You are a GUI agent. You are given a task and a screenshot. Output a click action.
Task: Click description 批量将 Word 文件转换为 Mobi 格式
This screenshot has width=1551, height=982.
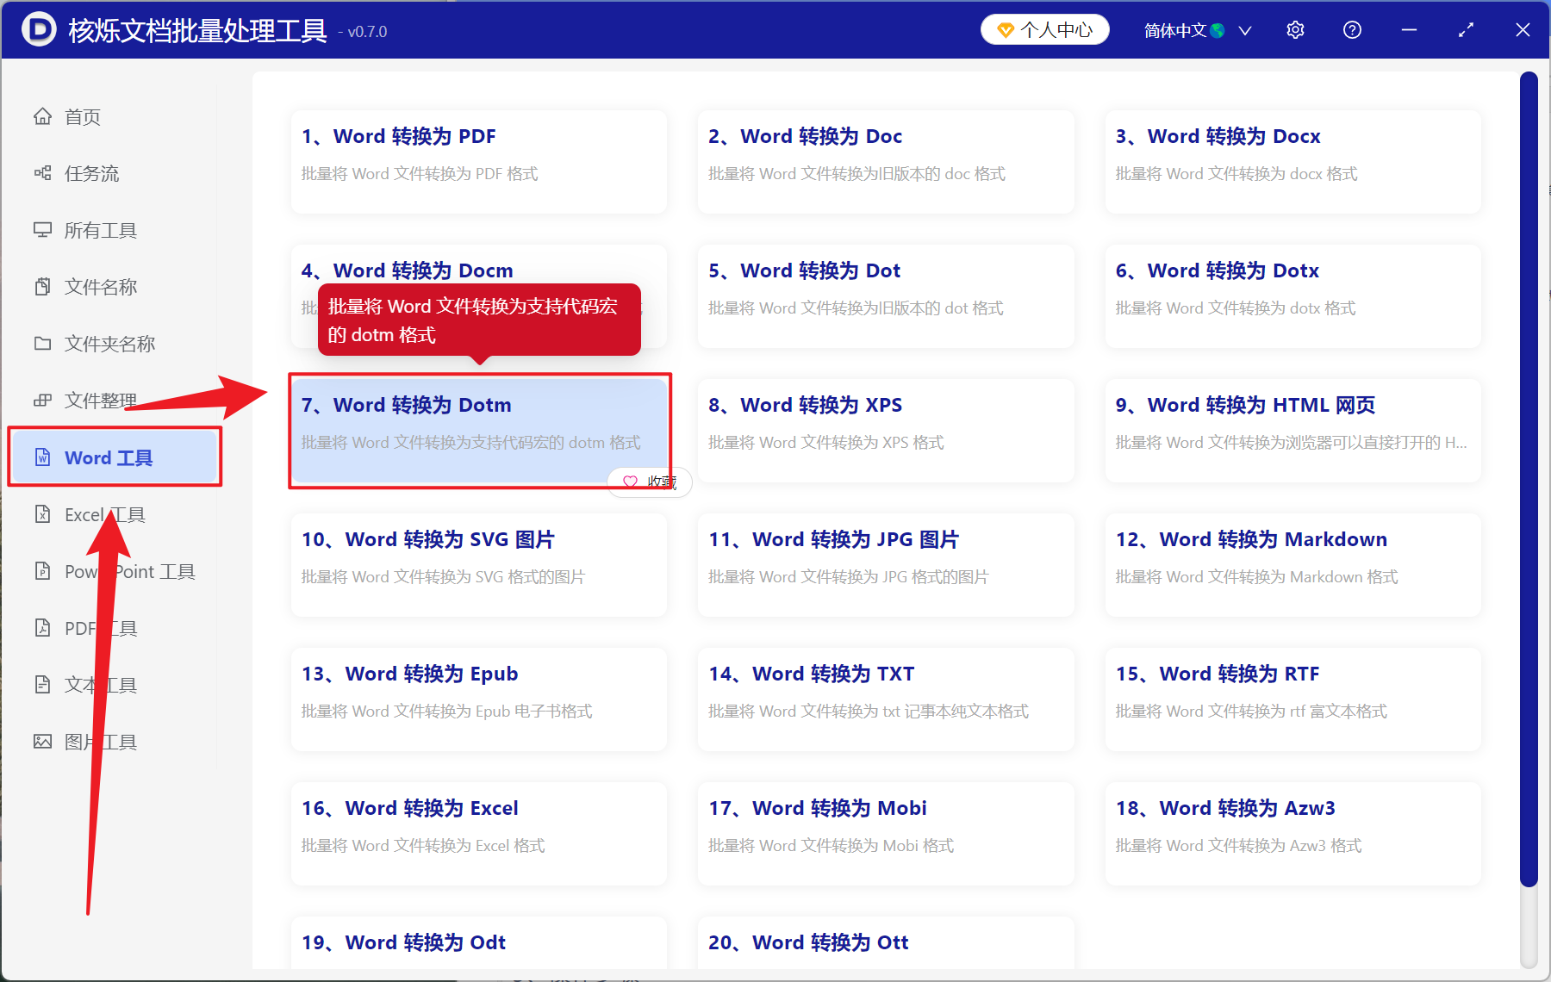coord(832,845)
